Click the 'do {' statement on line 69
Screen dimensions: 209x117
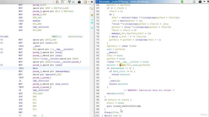tap(112, 14)
